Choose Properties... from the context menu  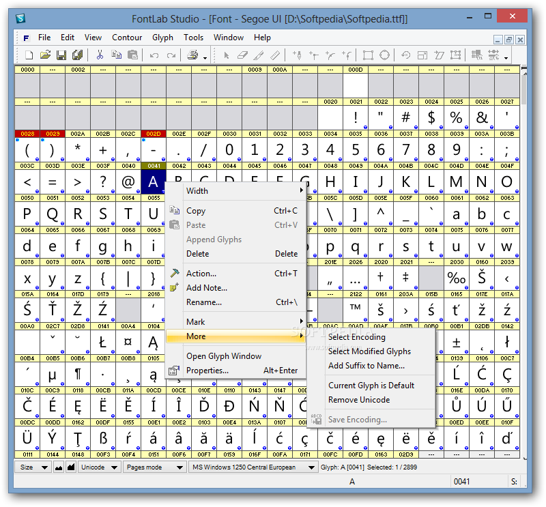[x=235, y=370]
